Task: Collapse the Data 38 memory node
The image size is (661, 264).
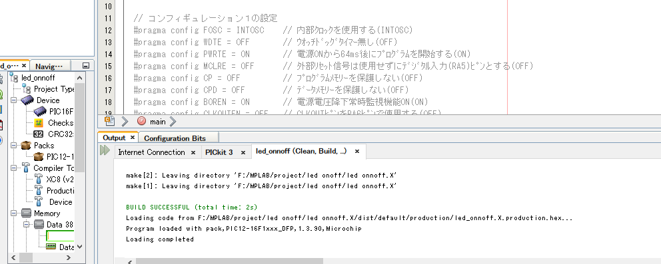Action: pyautogui.click(x=26, y=225)
